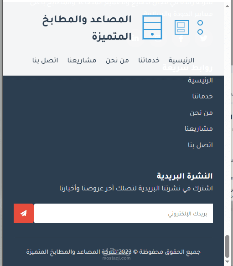The image size is (233, 266).
Task: Click the scrollbar up arrow
Action: coord(227,6)
